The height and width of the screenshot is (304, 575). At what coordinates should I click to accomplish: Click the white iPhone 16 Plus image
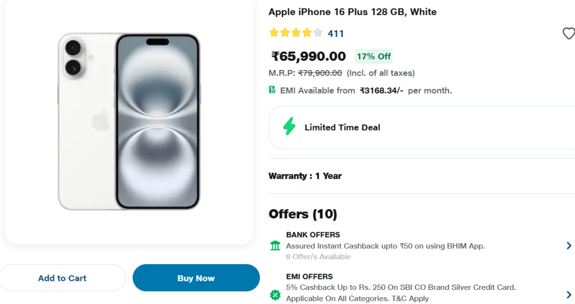click(x=129, y=121)
